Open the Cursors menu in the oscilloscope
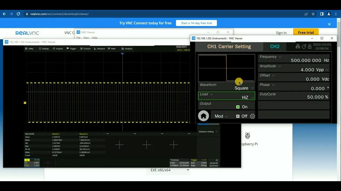 [x=86, y=49]
